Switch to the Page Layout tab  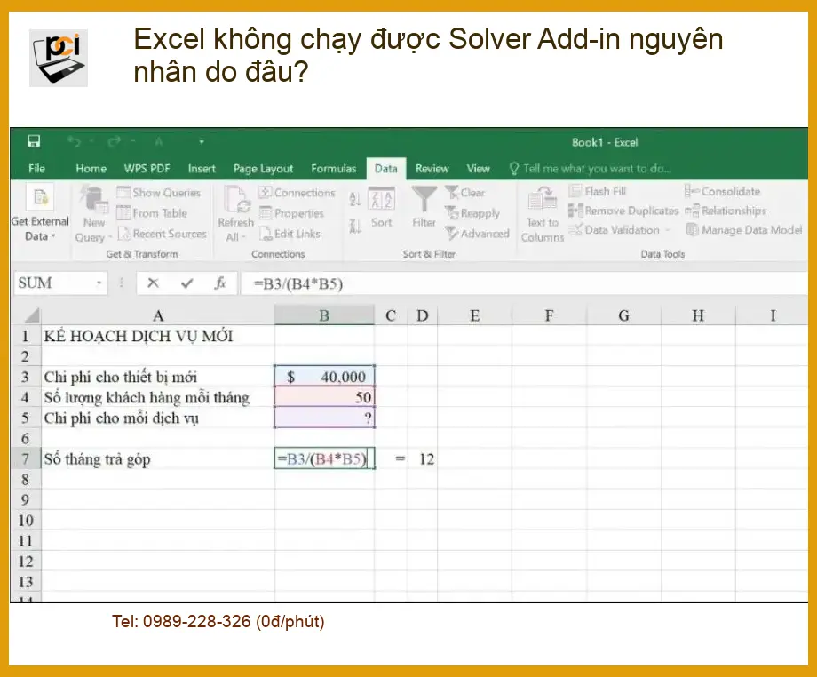(263, 168)
